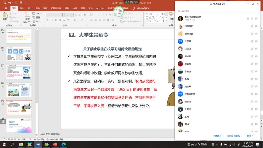
Task: Open the 版式 layout dropdown
Action: [x=38, y=13]
